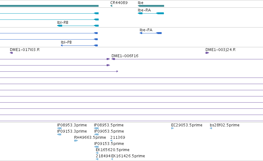Select IP08953.3prime EST arrow
This screenshot has width=263, height=161.
pyautogui.click(x=59, y=128)
